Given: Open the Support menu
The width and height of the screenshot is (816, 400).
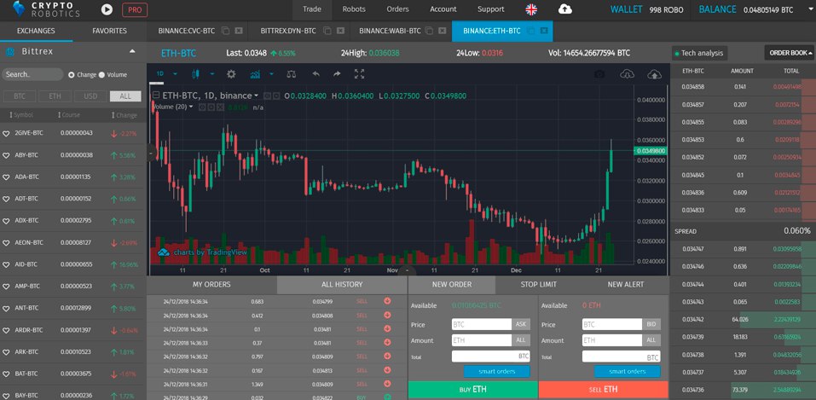Looking at the screenshot, I should (x=491, y=9).
